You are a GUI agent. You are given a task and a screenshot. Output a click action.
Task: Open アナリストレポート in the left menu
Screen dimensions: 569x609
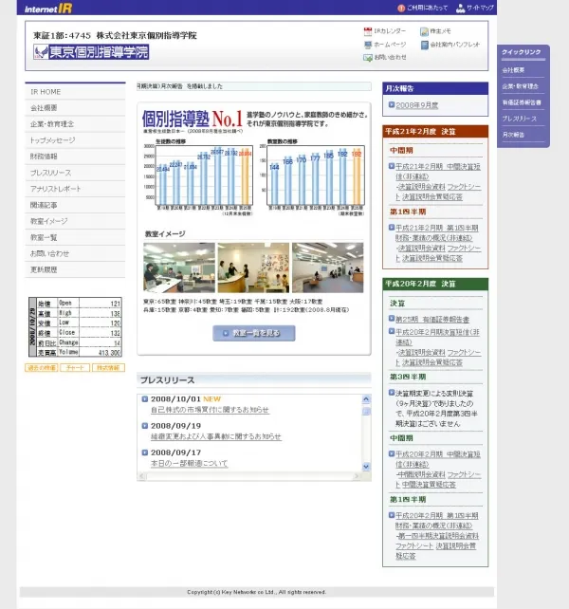[56, 189]
